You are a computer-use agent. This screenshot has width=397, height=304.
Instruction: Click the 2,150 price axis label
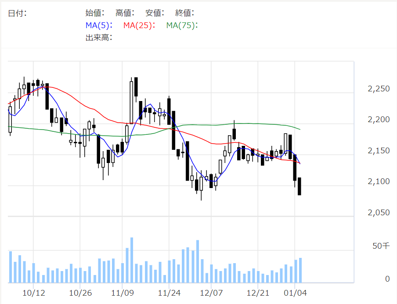point(379,151)
